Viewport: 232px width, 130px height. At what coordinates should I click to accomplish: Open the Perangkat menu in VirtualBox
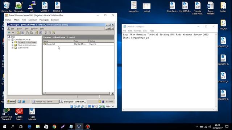[x=44, y=20]
